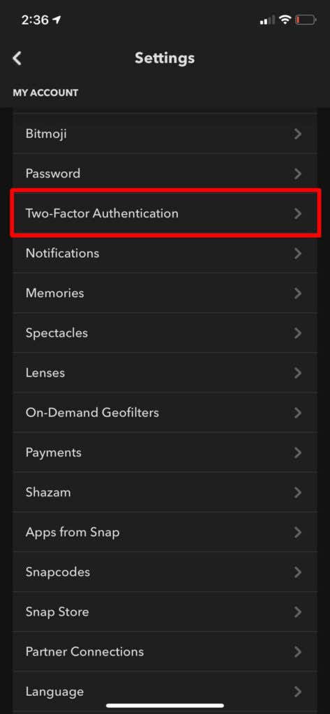Open Partner Connections
This screenshot has height=714, width=330.
[165, 652]
